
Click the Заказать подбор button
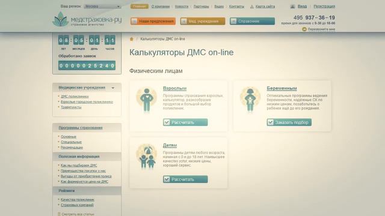point(289,122)
